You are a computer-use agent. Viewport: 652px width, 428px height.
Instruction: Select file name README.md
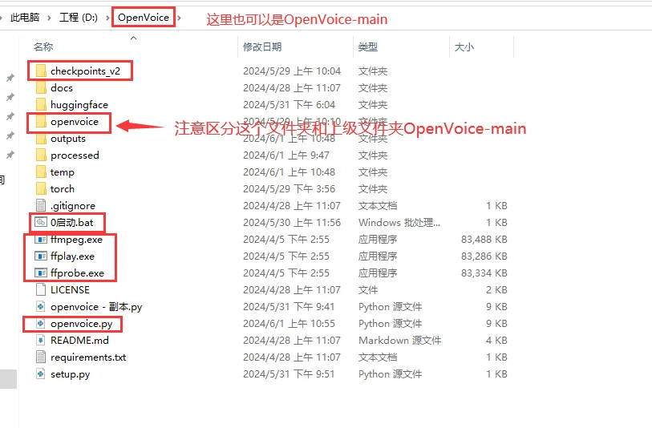pyautogui.click(x=79, y=341)
